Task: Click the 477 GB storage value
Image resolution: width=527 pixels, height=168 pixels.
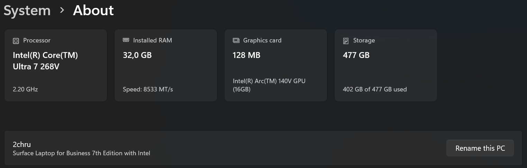Action: 356,55
